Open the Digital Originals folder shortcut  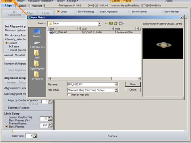[x=37, y=65]
